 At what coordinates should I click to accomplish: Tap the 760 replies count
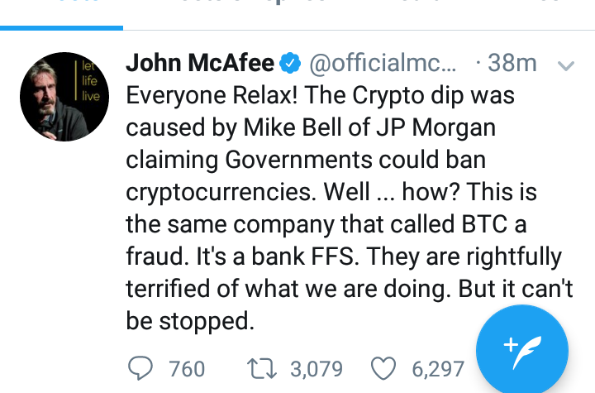tap(186, 368)
